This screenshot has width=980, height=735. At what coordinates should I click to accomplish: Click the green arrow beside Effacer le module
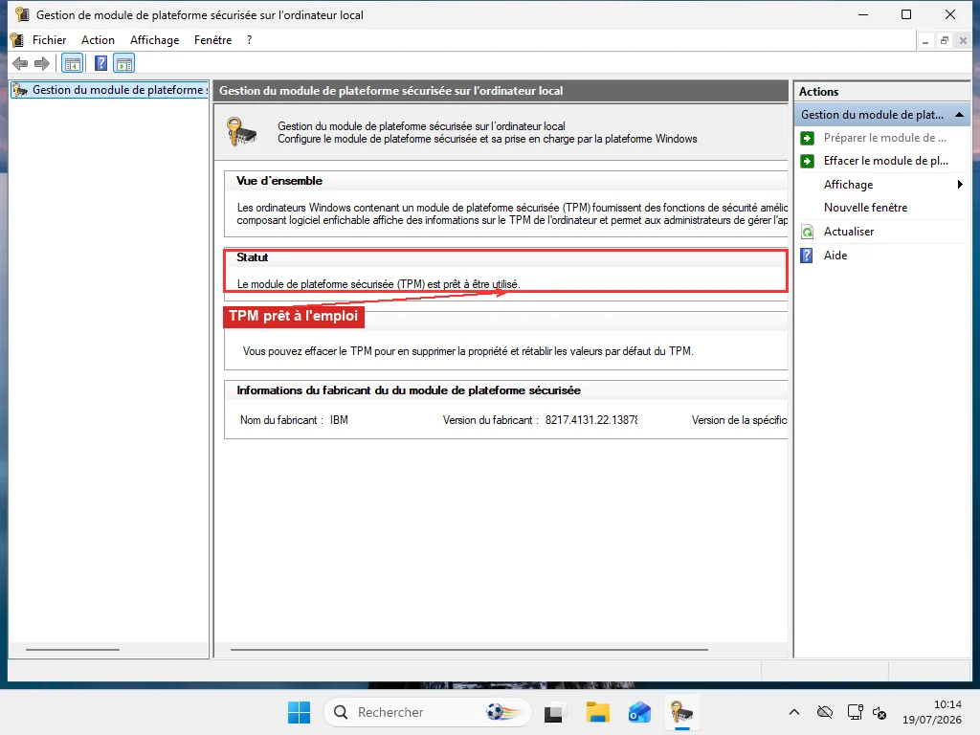[x=807, y=161]
